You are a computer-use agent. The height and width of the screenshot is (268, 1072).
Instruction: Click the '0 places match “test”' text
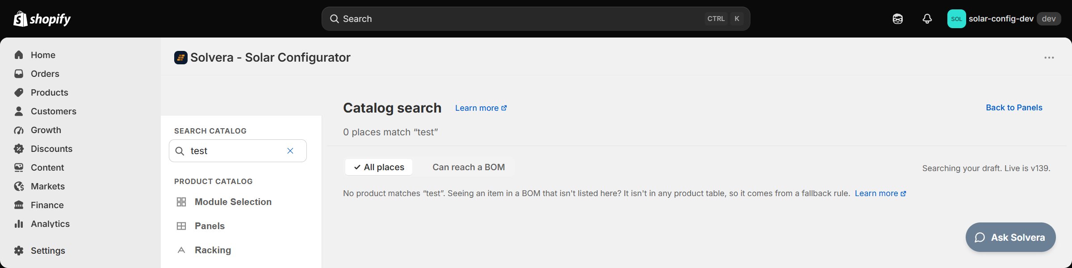390,132
